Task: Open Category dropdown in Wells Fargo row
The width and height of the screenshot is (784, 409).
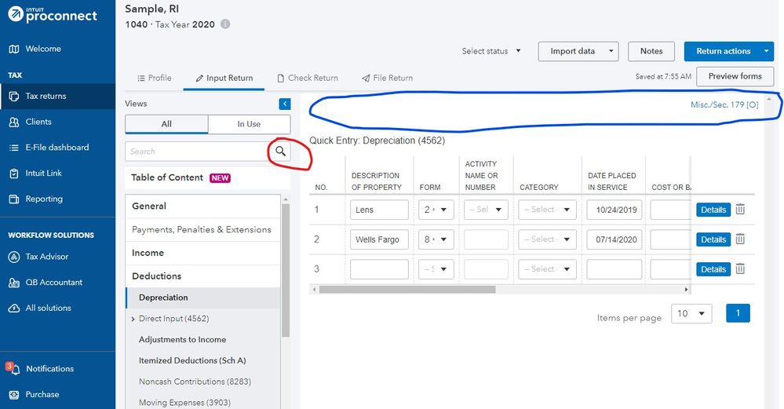Action: point(548,239)
